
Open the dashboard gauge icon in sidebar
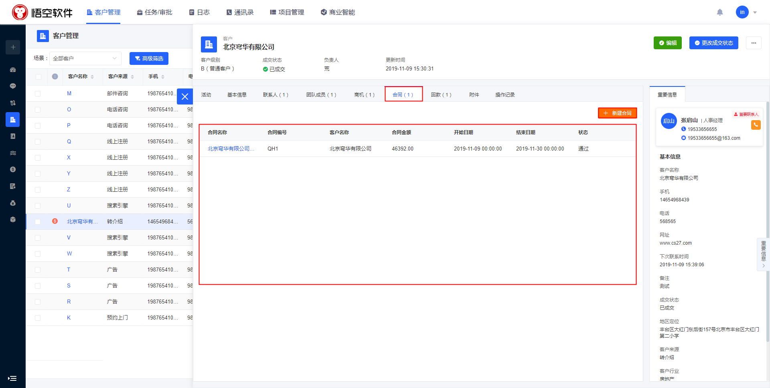(13, 70)
